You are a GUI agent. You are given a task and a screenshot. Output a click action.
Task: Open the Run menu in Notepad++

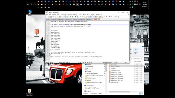88,15
